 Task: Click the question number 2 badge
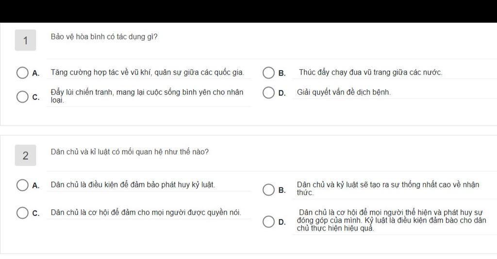25,155
